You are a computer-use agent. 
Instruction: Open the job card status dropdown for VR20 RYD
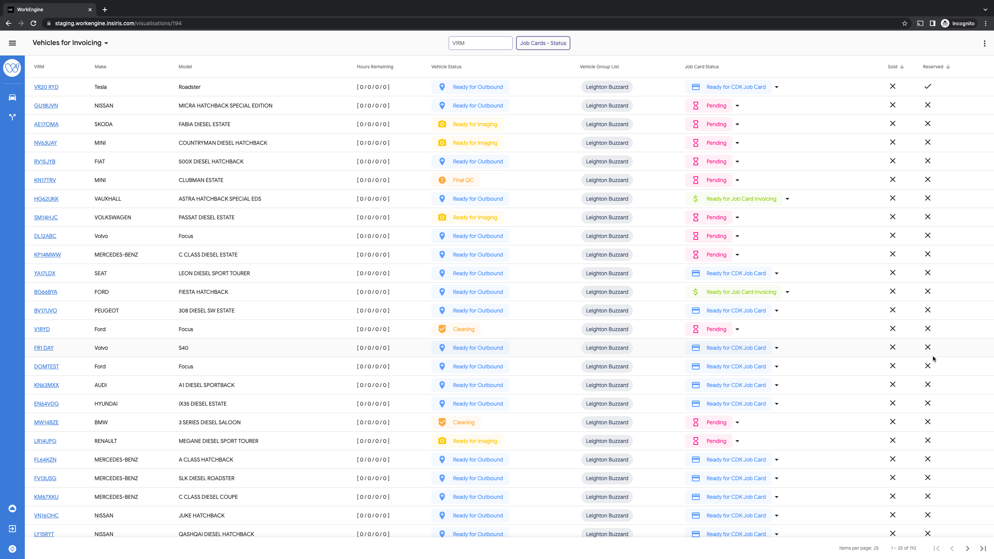coord(777,87)
